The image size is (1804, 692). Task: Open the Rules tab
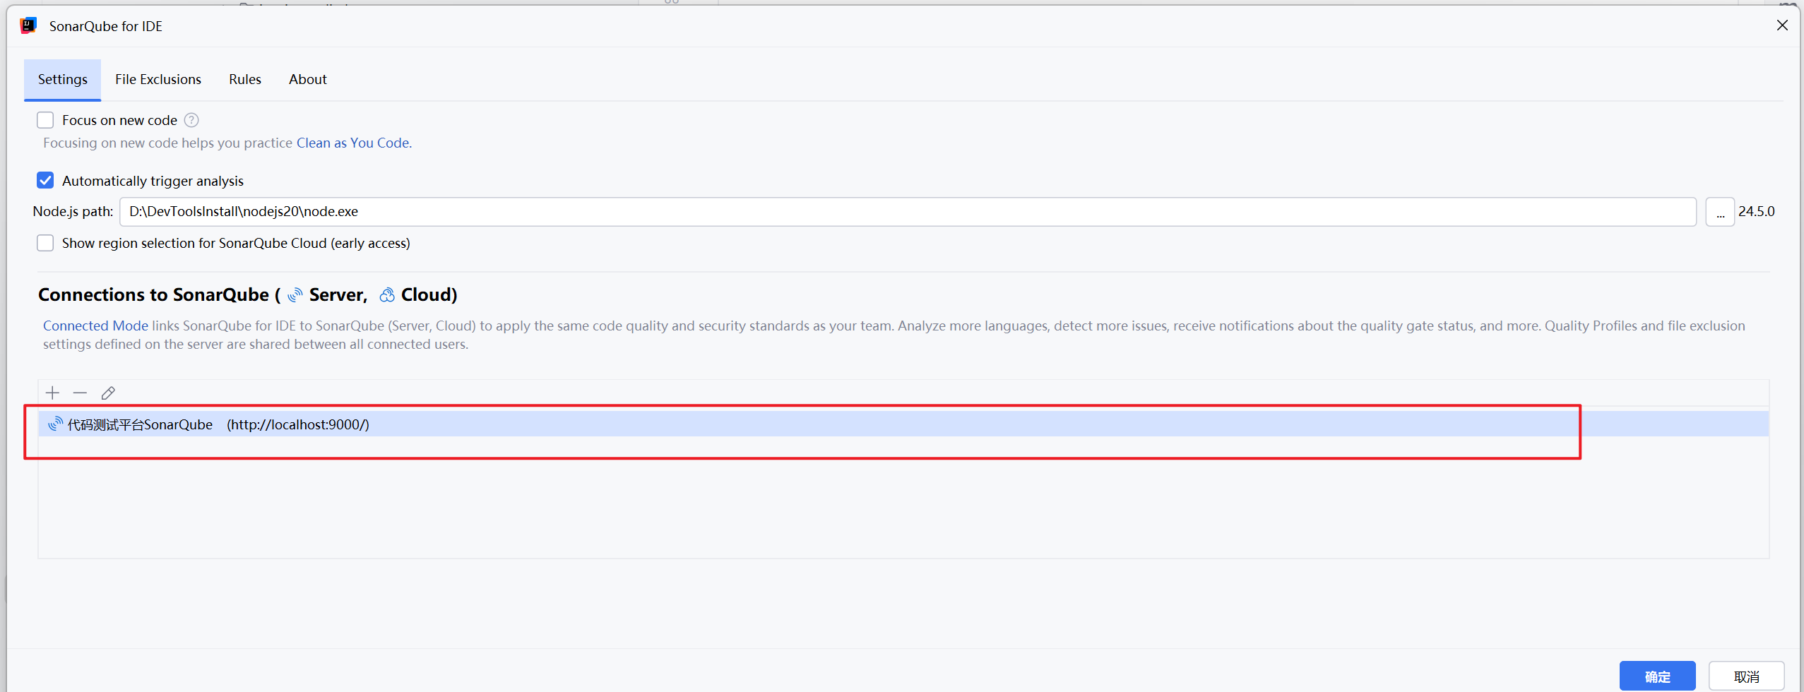(x=245, y=80)
